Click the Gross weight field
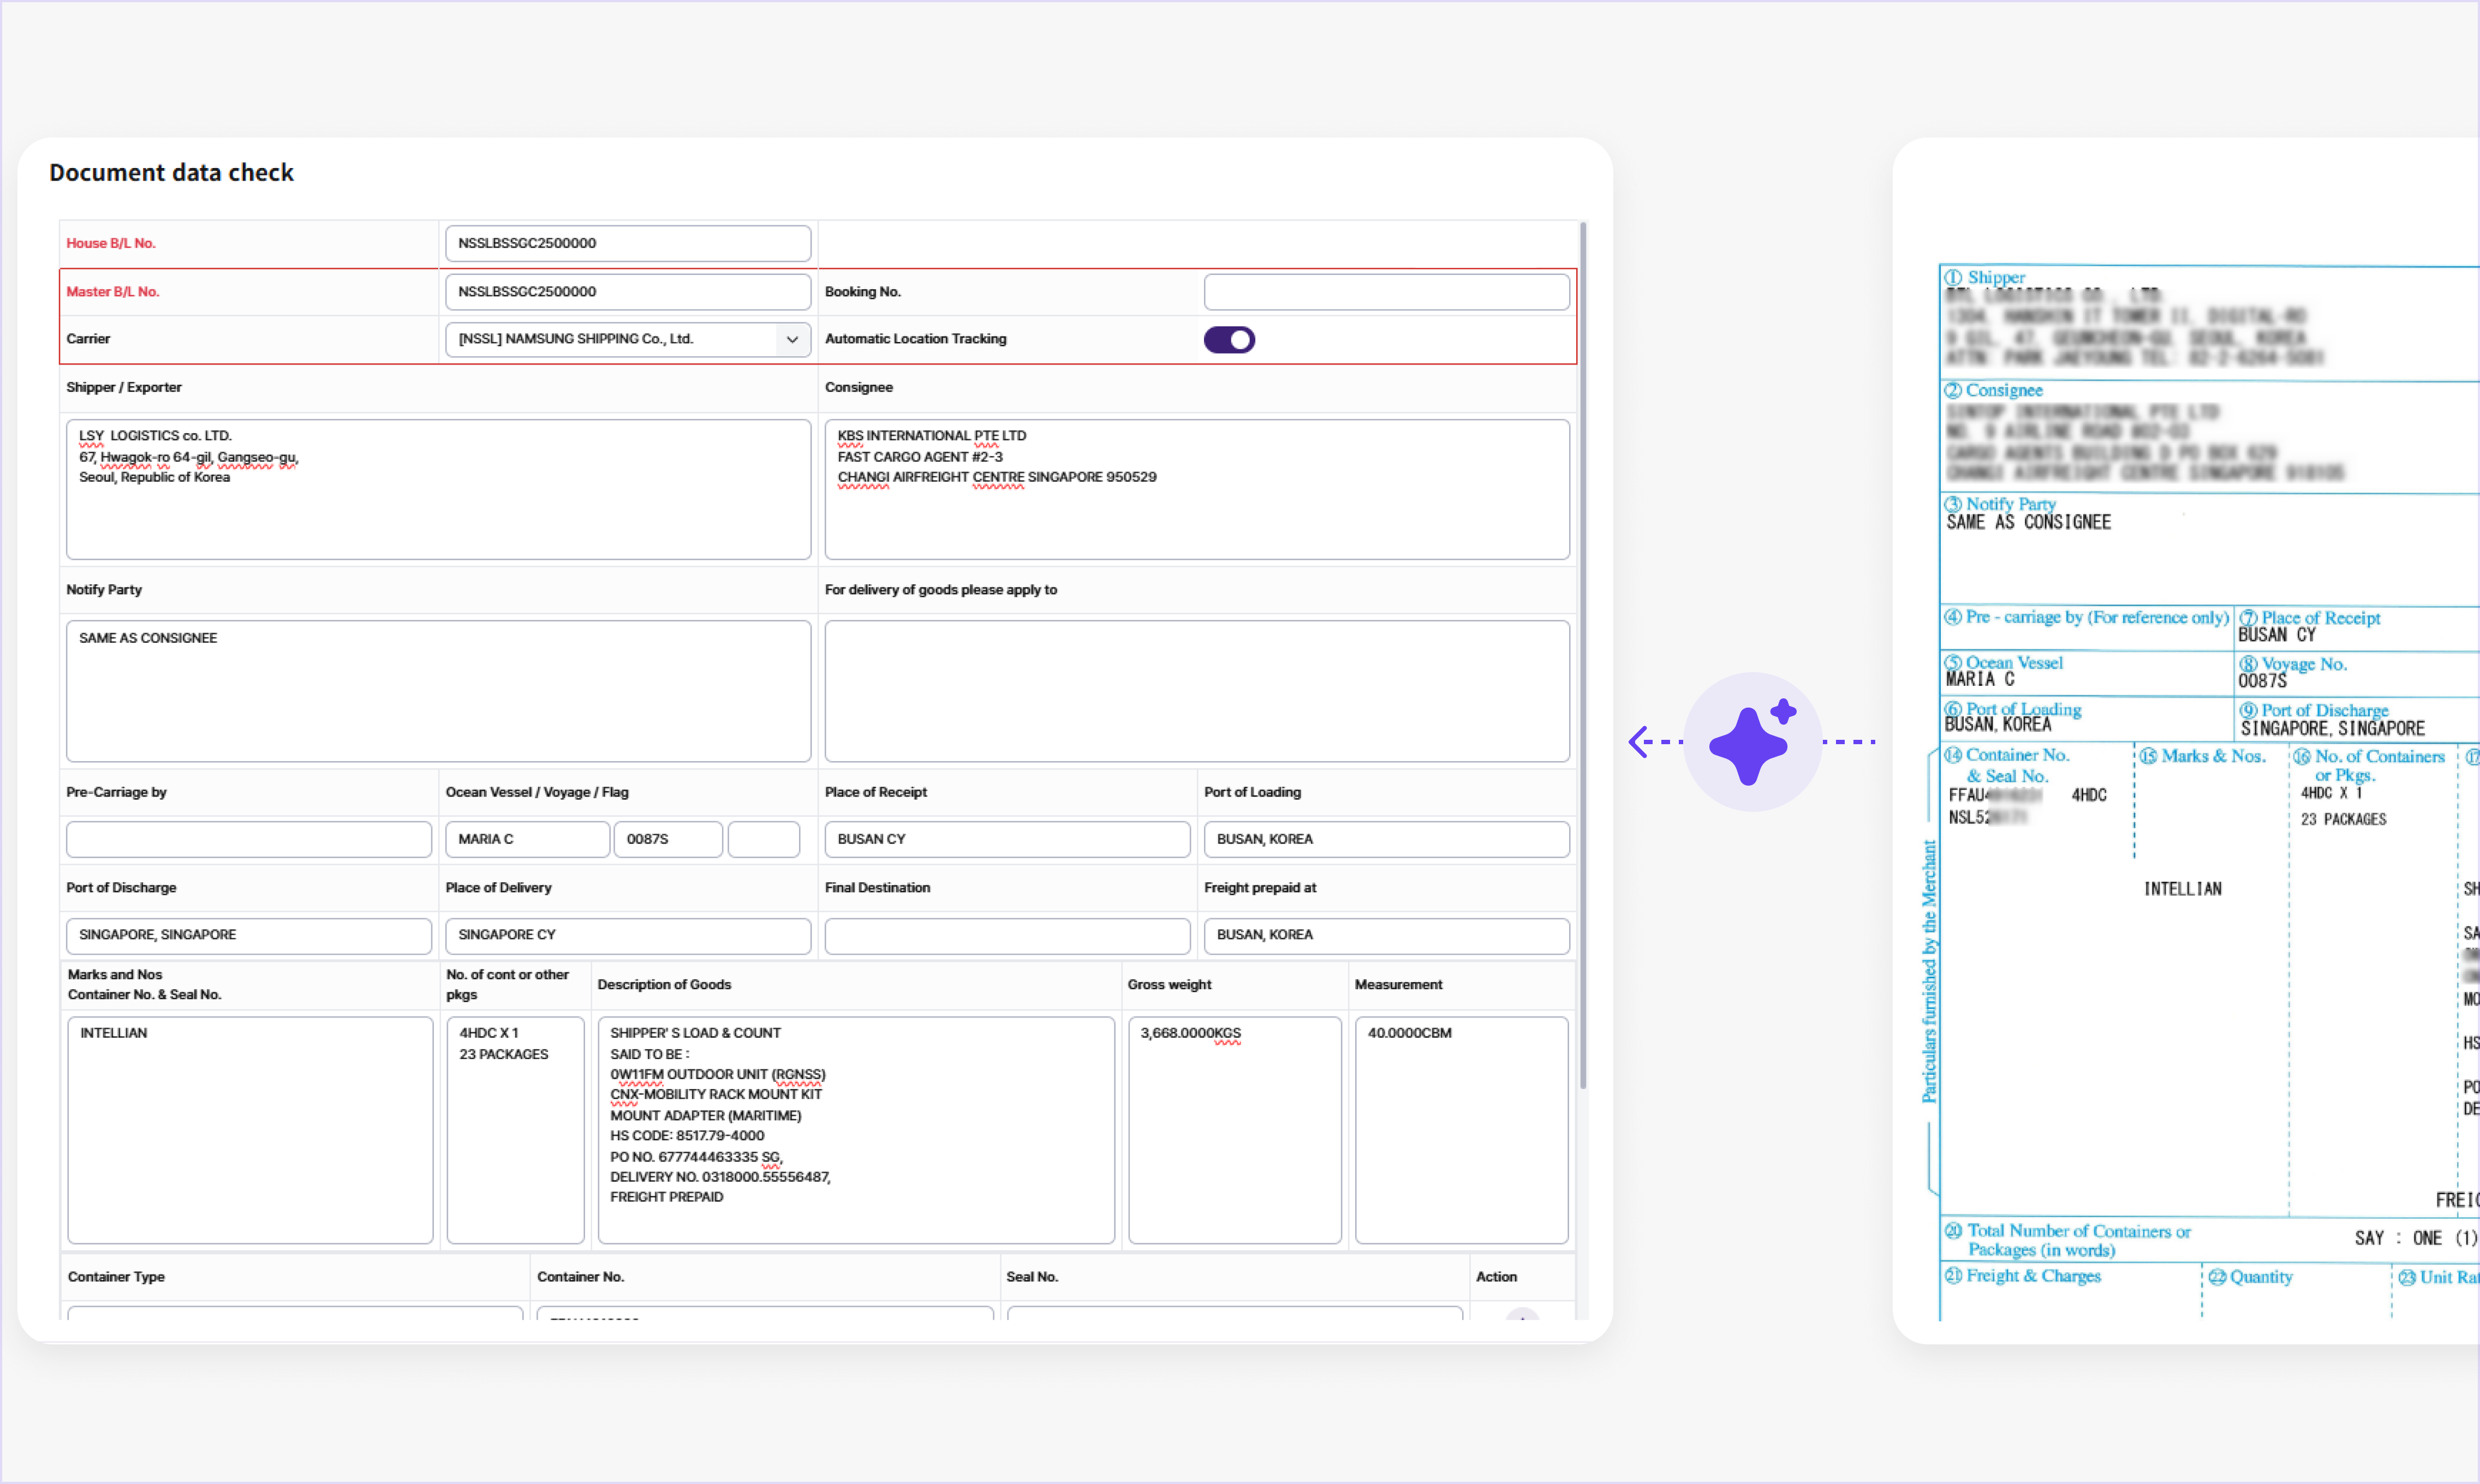Screen dimensions: 2480x1484 tap(1235, 1130)
